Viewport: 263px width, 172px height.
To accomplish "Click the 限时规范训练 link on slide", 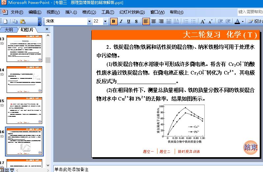I will click(189, 152).
